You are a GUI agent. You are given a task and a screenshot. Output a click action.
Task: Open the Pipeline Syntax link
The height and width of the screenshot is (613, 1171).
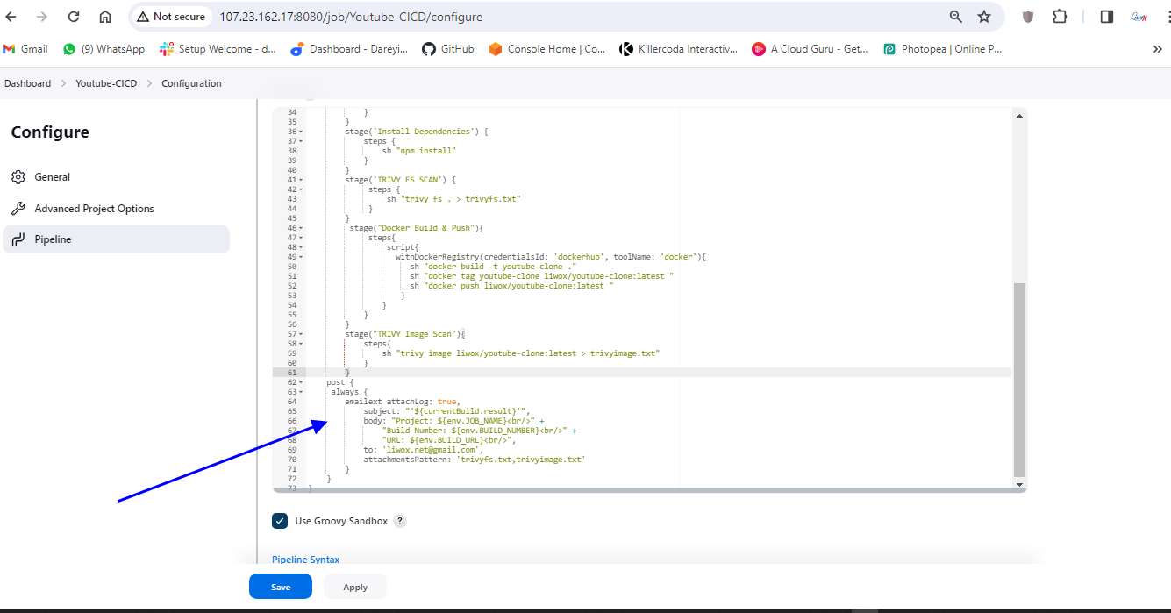305,560
